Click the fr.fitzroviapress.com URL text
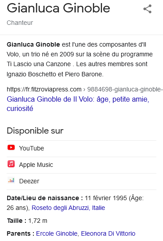The width and height of the screenshot is (163, 241). point(44,89)
